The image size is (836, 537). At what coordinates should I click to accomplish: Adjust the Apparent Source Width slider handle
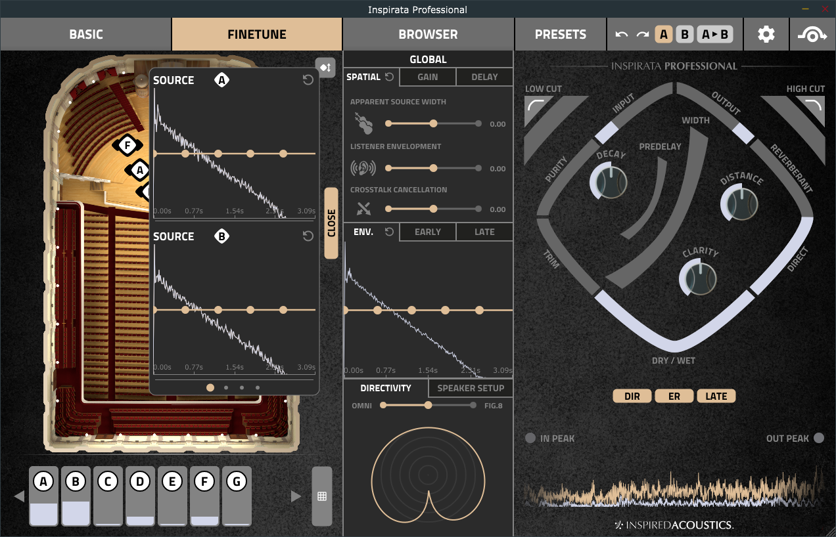(x=433, y=123)
